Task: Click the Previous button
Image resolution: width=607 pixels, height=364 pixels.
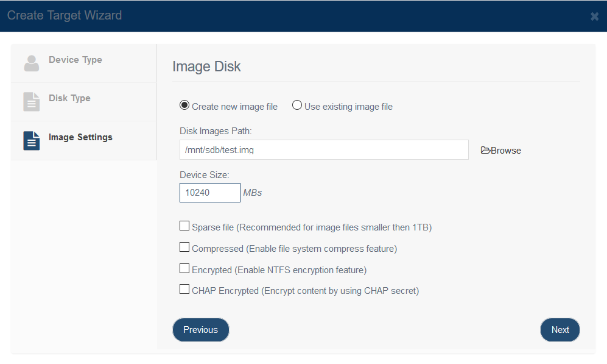Action: coord(200,330)
